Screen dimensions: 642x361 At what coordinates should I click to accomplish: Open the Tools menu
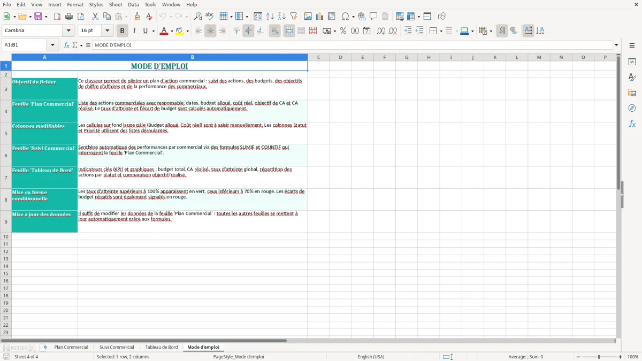pyautogui.click(x=150, y=4)
